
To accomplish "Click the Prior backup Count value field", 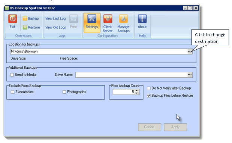I will click(x=124, y=92).
